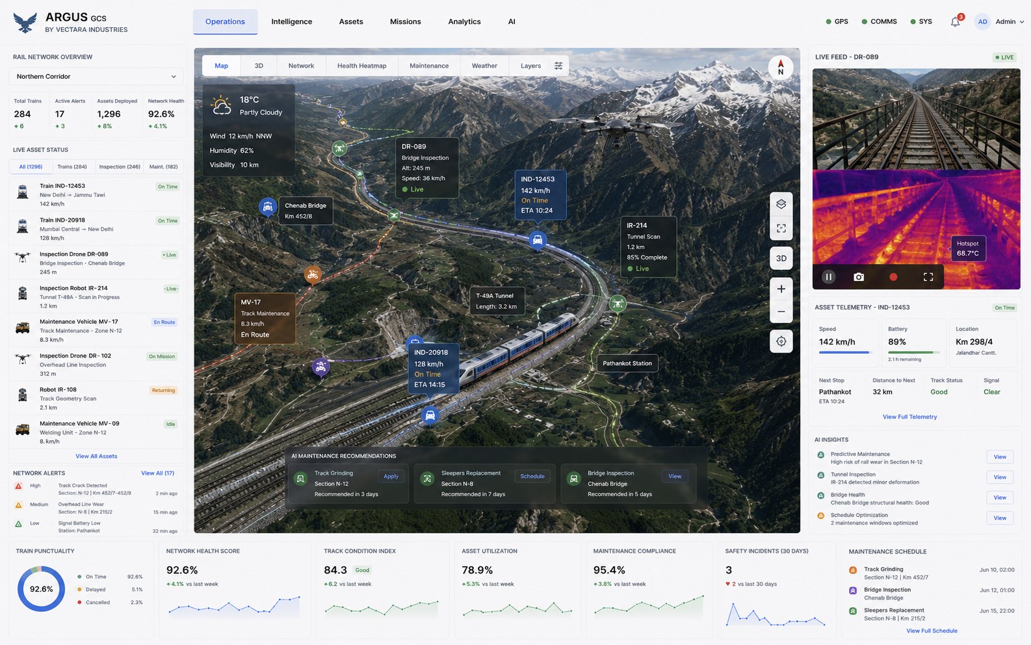Click the map filter sliders icon
Image resolution: width=1031 pixels, height=645 pixels.
coord(558,66)
